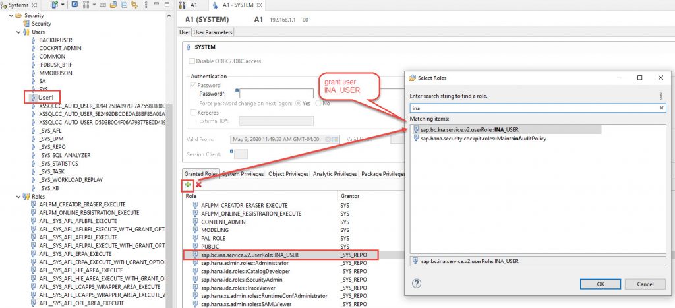The image size is (675, 308).
Task: Select user MMORRISON in the tree
Action: click(x=55, y=73)
